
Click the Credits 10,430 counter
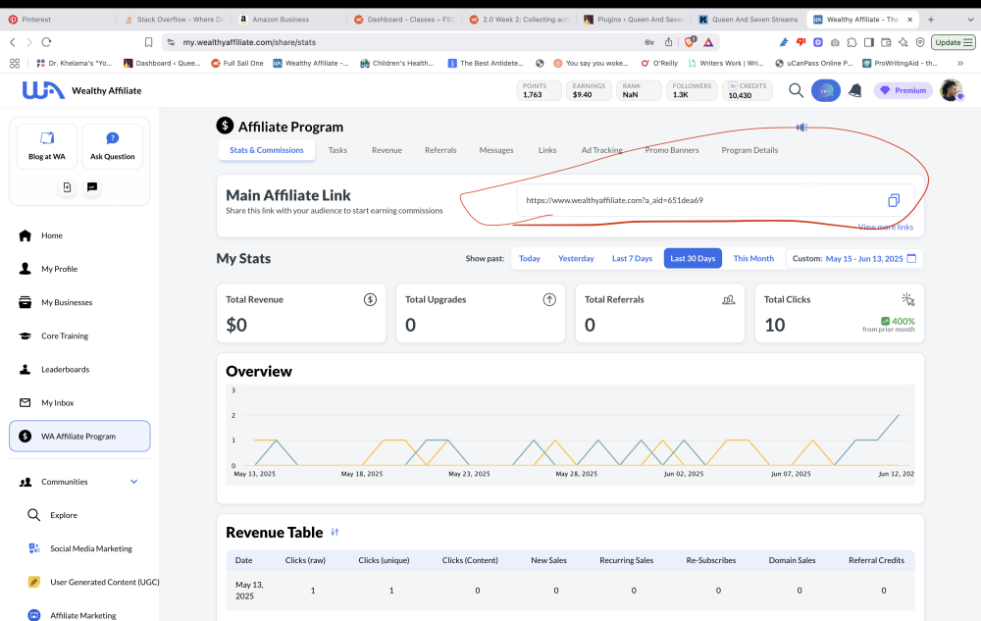click(747, 90)
